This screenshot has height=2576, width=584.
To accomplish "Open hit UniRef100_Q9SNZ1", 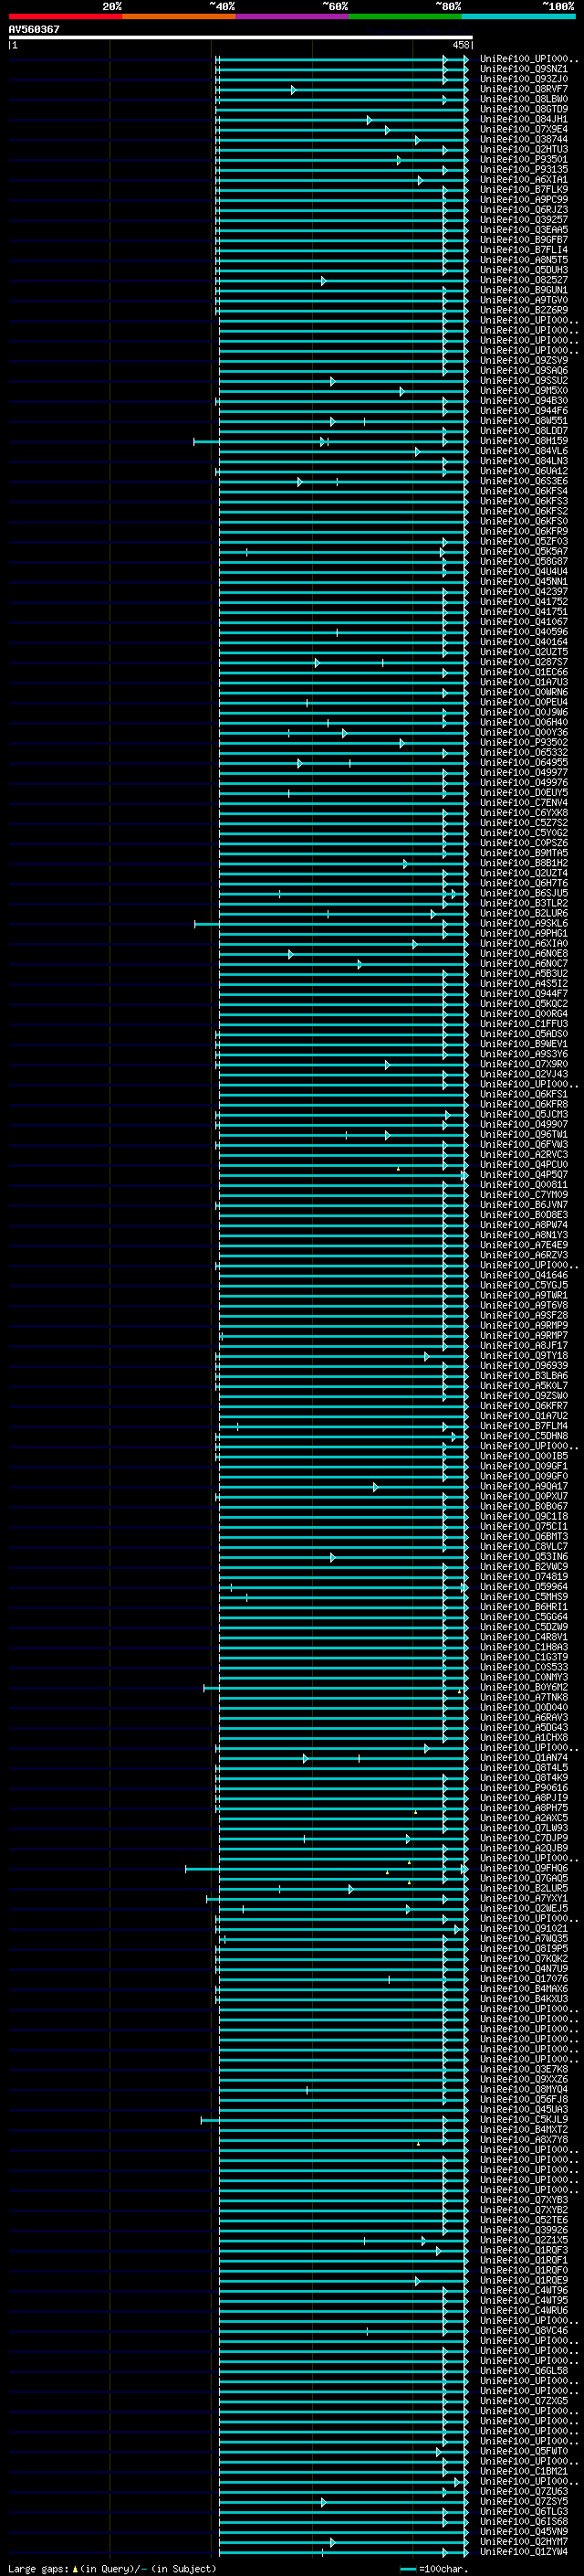I will (x=524, y=69).
